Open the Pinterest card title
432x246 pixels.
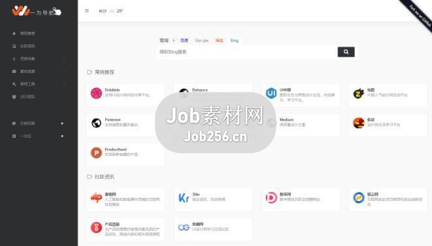point(112,119)
